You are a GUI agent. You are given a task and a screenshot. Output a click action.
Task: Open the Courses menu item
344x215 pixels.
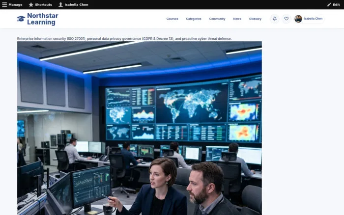coord(172,19)
